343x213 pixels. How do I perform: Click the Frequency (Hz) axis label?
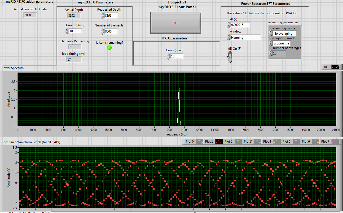tap(176, 134)
